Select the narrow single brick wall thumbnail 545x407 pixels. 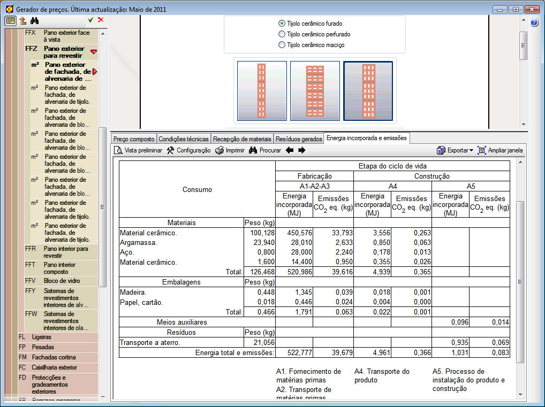click(x=262, y=91)
